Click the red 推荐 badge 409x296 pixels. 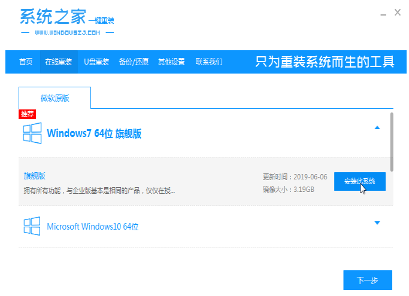pos(27,114)
